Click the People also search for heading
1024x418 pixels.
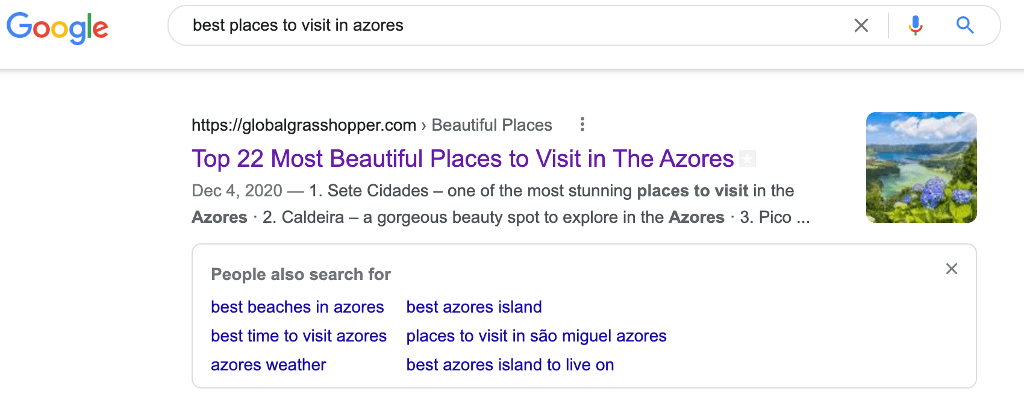(x=301, y=274)
